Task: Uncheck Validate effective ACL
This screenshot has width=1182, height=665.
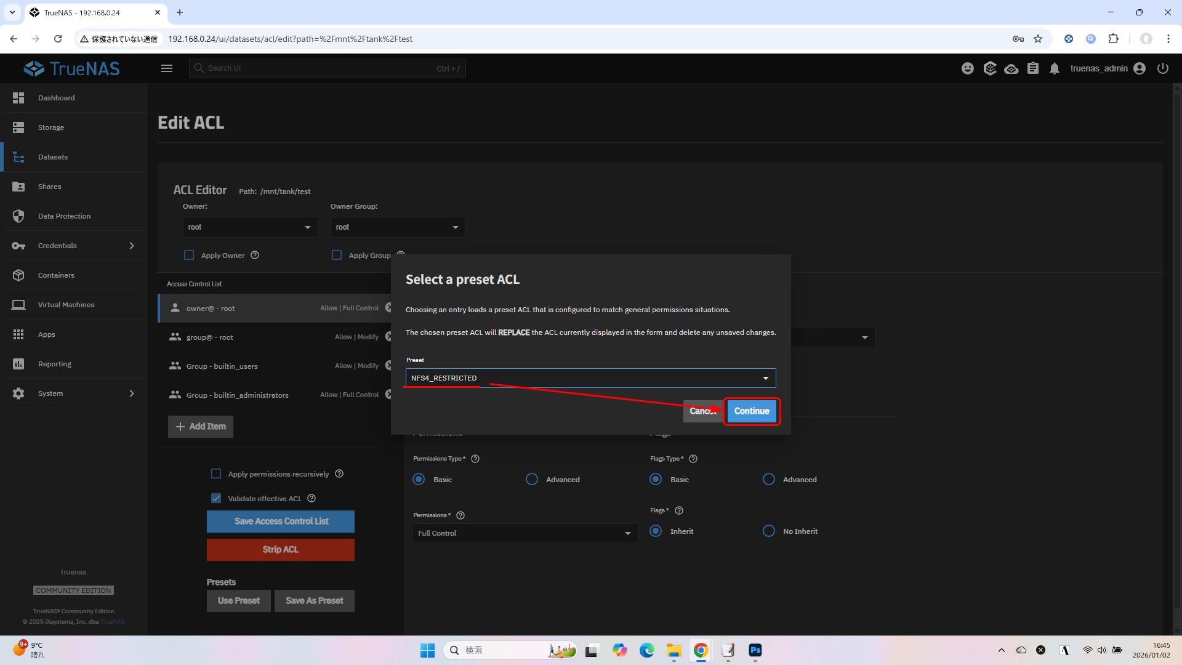Action: point(216,498)
